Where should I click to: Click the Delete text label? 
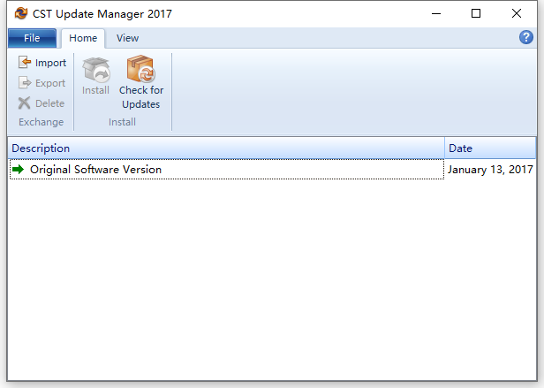(x=50, y=103)
